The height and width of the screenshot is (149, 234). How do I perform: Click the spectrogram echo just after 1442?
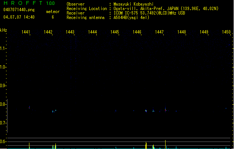click(54, 111)
